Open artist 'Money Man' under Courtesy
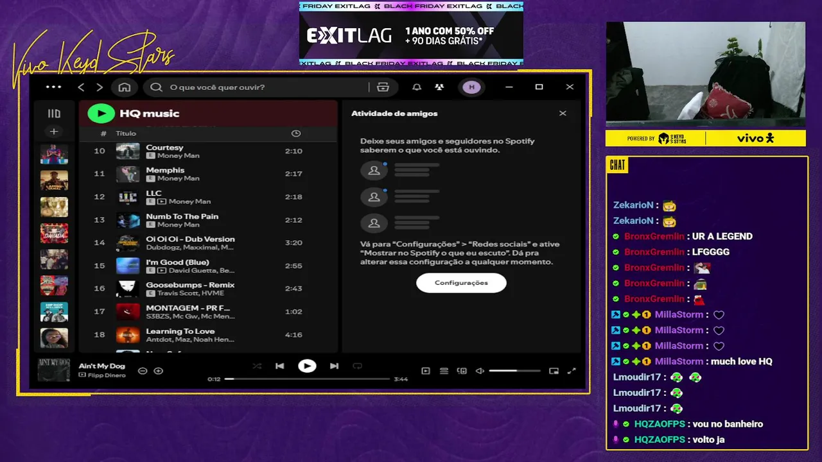Image resolution: width=822 pixels, height=462 pixels. point(179,156)
